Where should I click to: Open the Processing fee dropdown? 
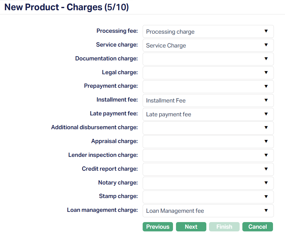pos(208,32)
